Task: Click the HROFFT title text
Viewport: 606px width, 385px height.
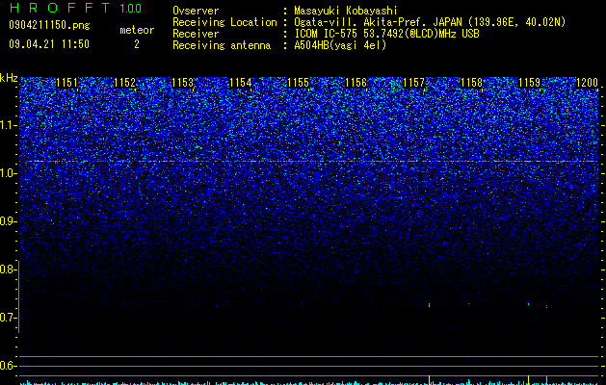Action: 60,8
